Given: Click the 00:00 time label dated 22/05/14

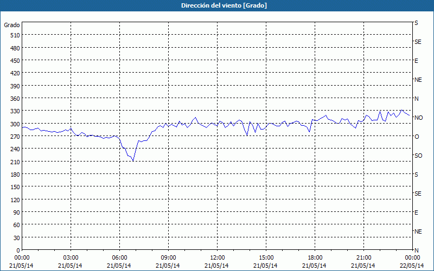Looking at the screenshot, I should (x=412, y=258).
